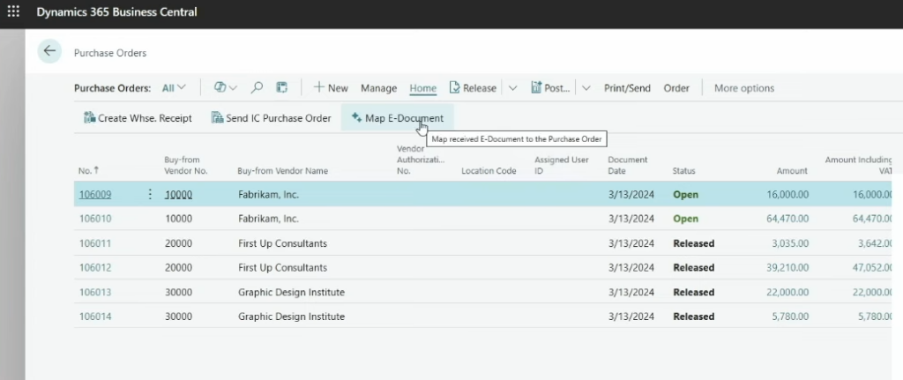Open purchase order 106009 link
This screenshot has height=380, width=903.
click(x=95, y=195)
